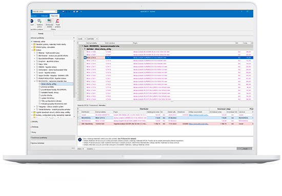
Task: Select the Panely tab
Action: (x=41, y=34)
